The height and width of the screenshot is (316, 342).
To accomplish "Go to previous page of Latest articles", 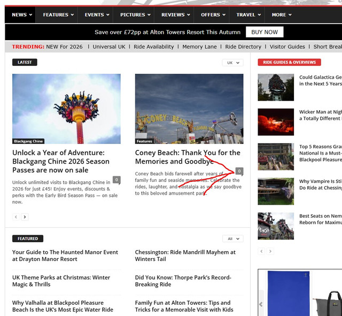I will coord(16,217).
